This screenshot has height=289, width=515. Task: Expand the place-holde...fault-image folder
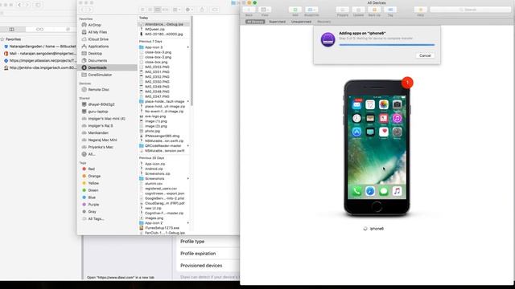click(x=187, y=101)
